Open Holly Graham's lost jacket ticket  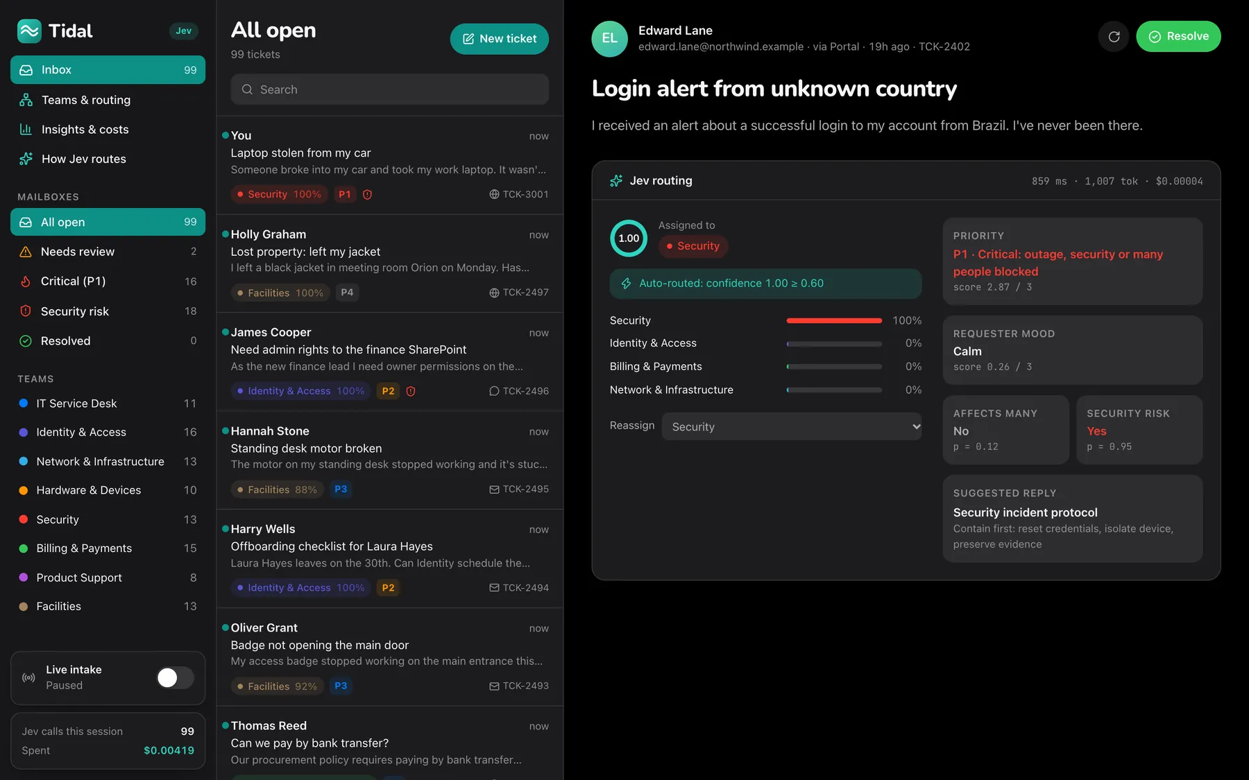(x=389, y=263)
